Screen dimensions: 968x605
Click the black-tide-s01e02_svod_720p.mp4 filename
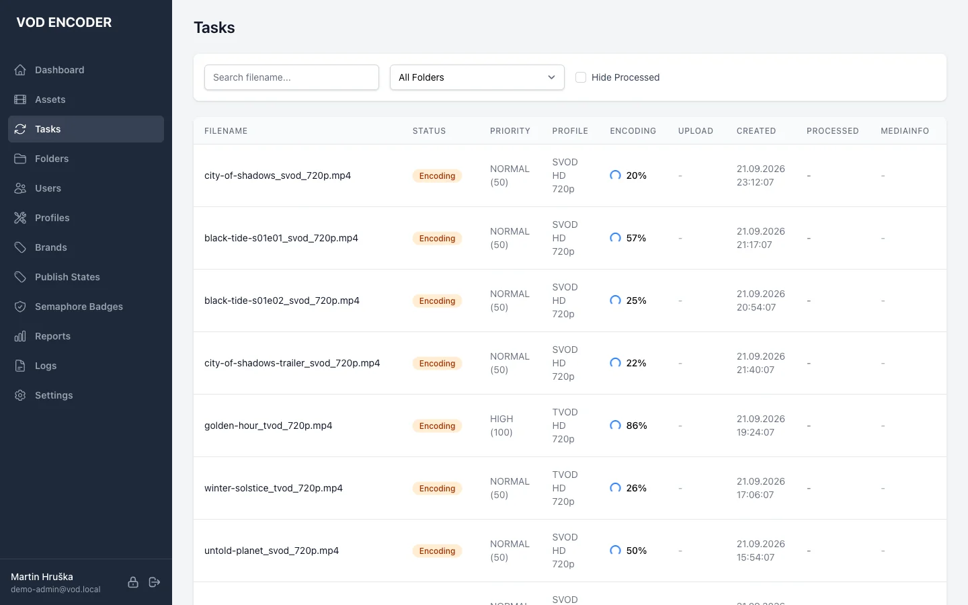coord(282,300)
